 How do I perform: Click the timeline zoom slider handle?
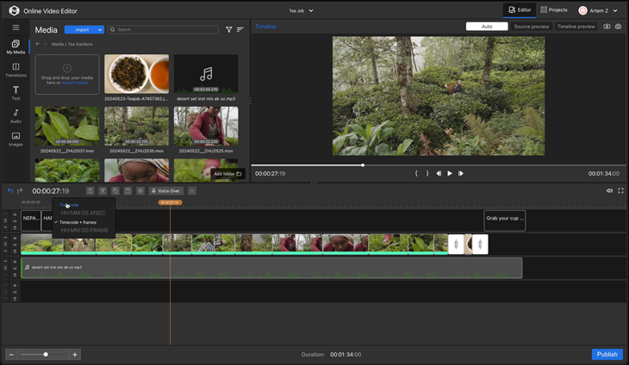point(45,354)
